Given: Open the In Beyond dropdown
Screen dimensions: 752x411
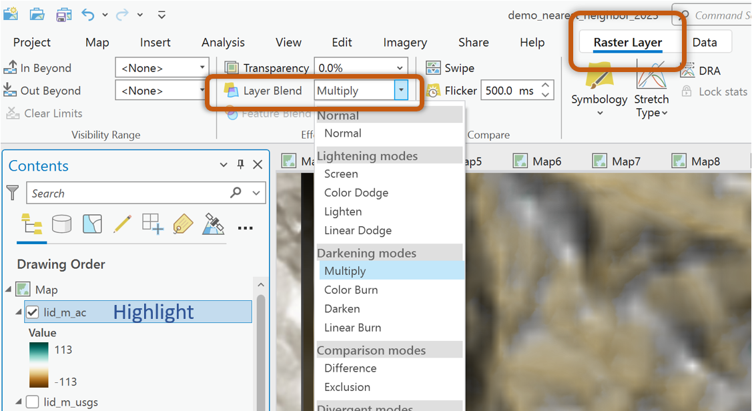Looking at the screenshot, I should pyautogui.click(x=203, y=68).
